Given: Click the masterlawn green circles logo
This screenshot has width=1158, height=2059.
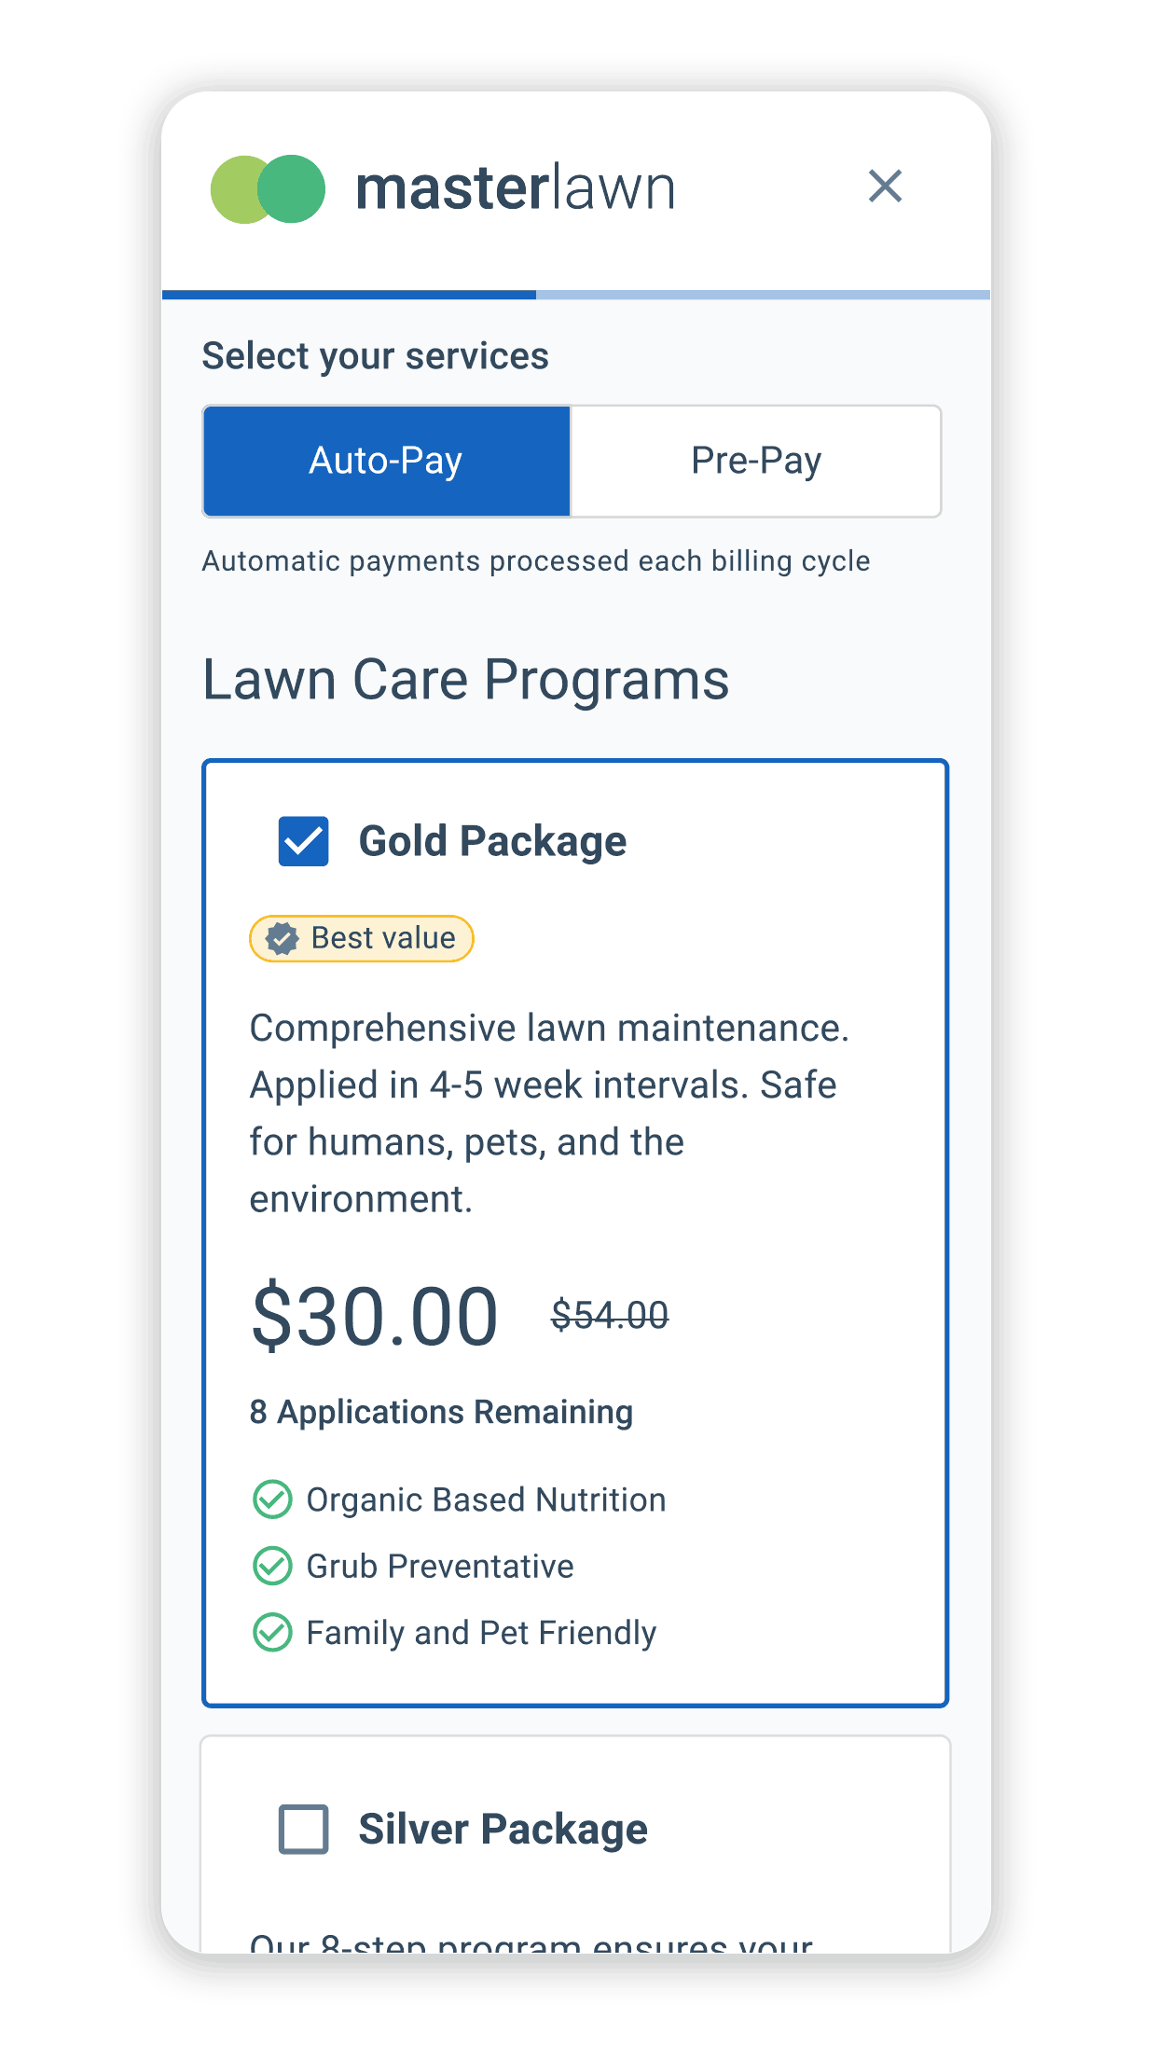Looking at the screenshot, I should tap(268, 189).
